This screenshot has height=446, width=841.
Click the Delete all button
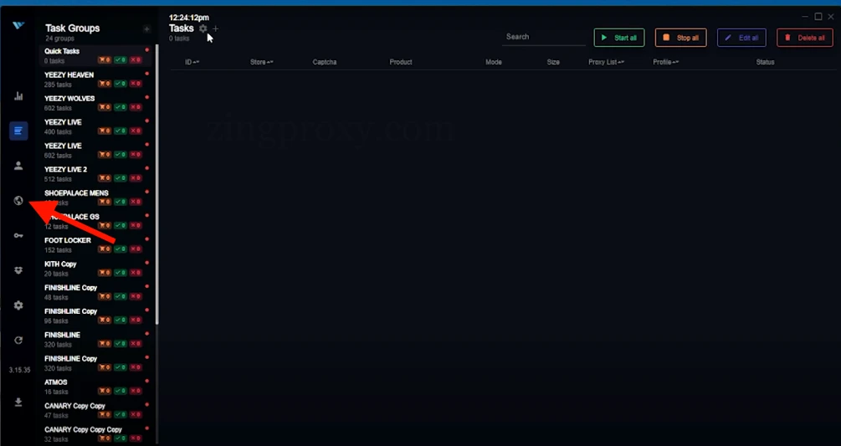point(804,38)
